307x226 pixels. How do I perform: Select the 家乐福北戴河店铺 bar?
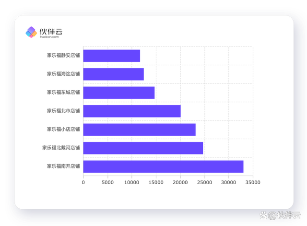(x=143, y=148)
